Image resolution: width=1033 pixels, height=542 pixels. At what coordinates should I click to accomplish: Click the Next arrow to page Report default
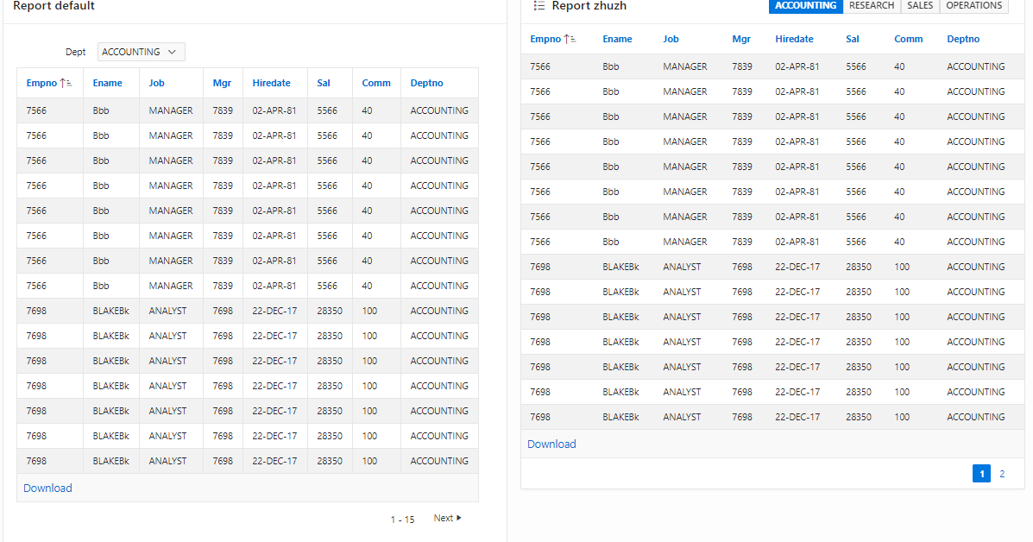click(447, 518)
